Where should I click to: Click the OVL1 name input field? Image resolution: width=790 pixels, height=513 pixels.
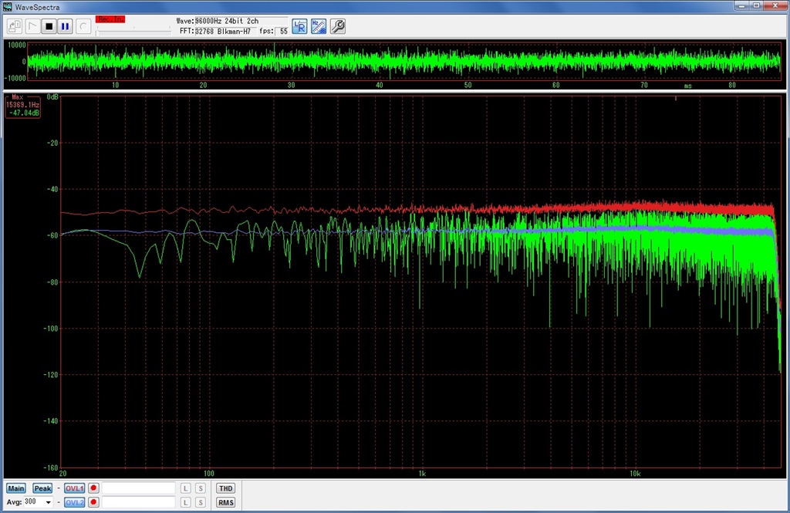pyautogui.click(x=139, y=488)
